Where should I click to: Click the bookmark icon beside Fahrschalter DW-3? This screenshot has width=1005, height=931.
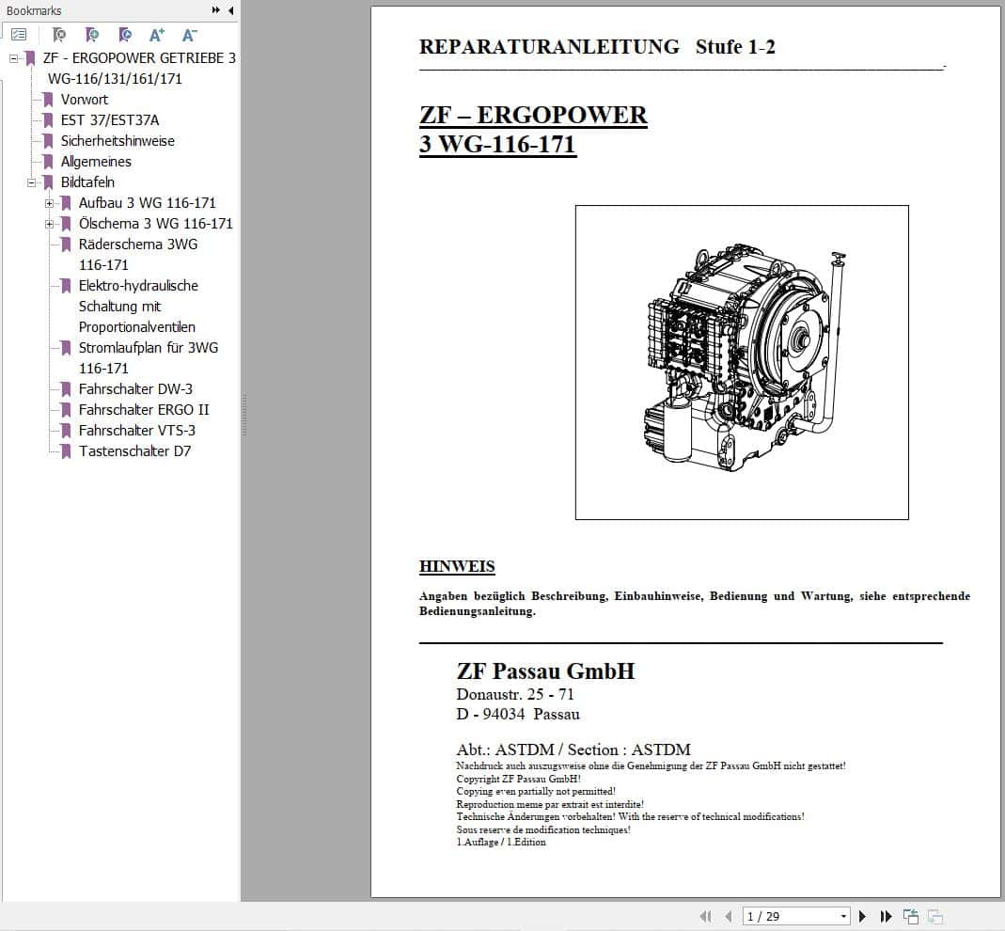(x=66, y=388)
